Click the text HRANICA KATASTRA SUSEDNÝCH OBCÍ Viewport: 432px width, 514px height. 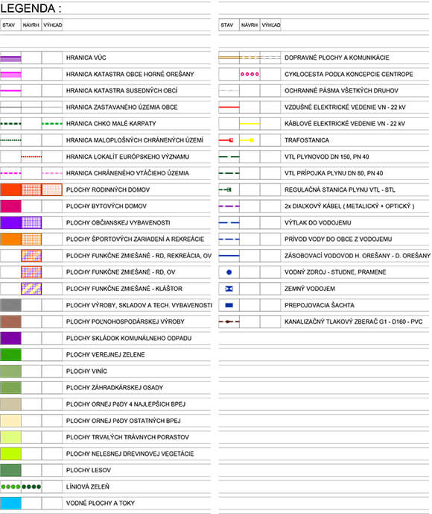[x=121, y=90]
